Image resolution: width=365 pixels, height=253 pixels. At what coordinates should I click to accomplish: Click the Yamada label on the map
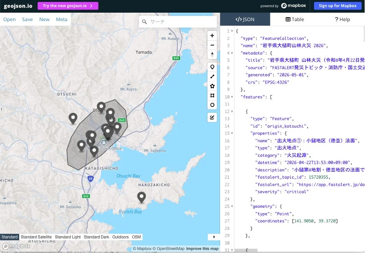(x=144, y=52)
